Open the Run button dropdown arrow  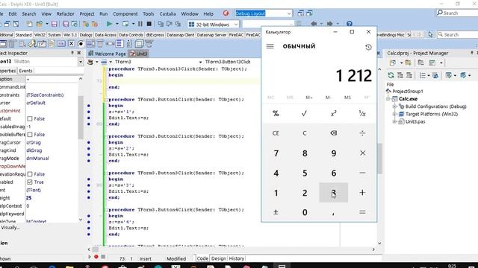click(117, 24)
